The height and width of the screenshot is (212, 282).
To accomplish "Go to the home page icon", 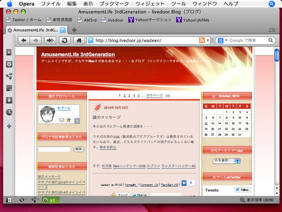I will pyautogui.click(x=79, y=40).
